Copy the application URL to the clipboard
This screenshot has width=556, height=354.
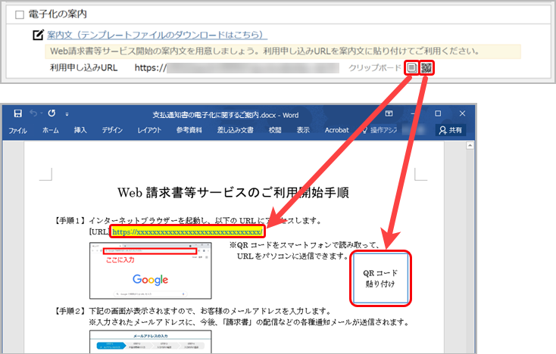click(x=411, y=67)
